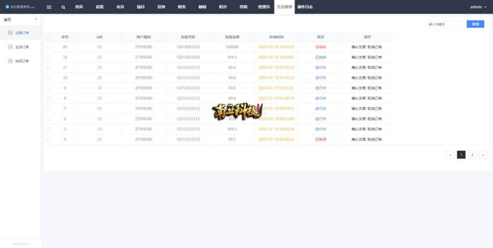493x248 pixels.
Task: Open the admin user dropdown
Action: 478,7
